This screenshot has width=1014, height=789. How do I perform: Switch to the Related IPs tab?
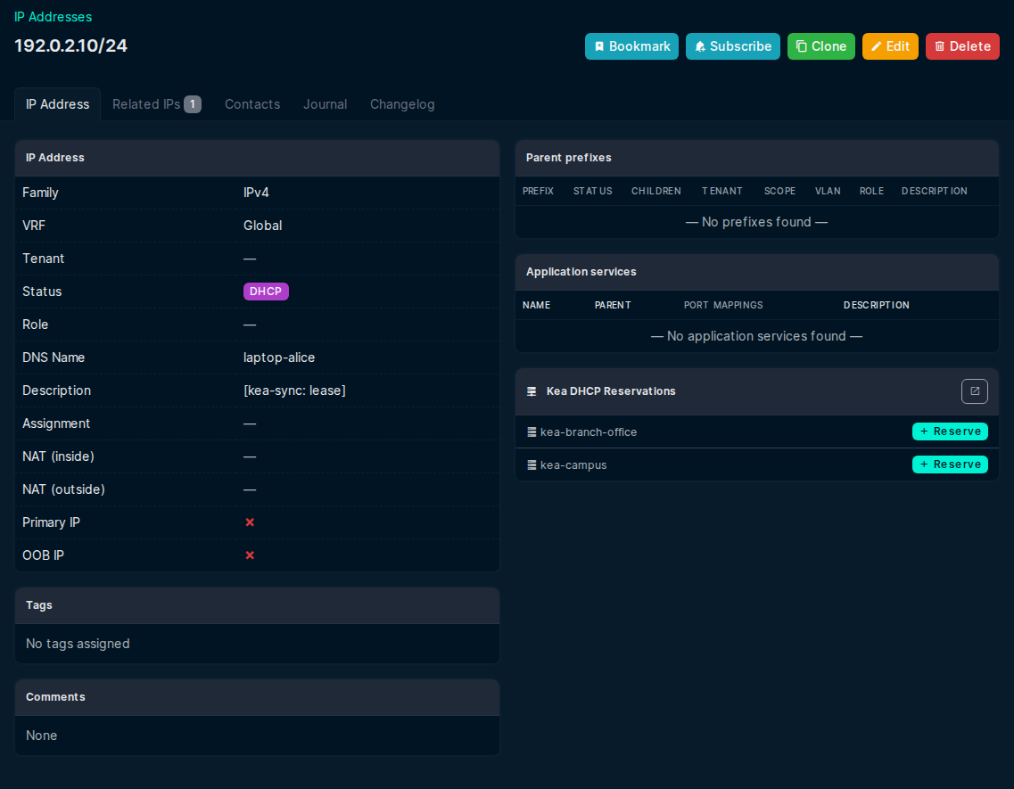[x=156, y=104]
